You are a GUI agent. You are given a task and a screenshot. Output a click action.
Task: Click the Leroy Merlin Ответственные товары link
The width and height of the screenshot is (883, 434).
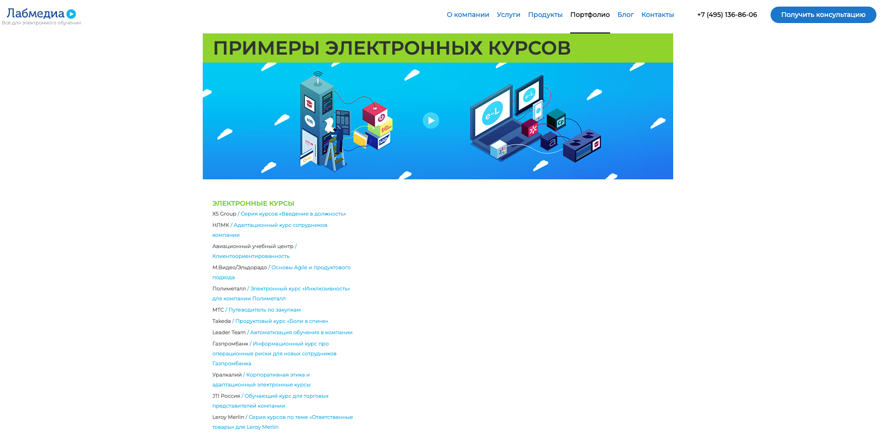pos(300,417)
